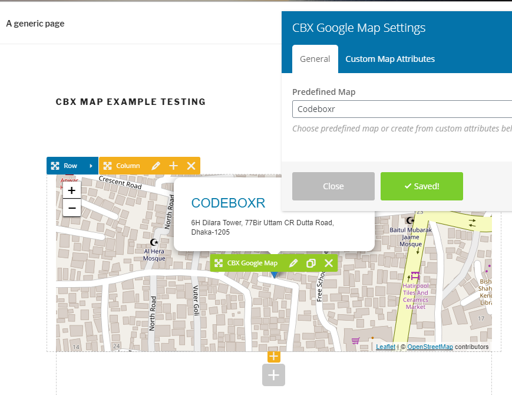Expand the Row arrow toggle

click(x=91, y=166)
